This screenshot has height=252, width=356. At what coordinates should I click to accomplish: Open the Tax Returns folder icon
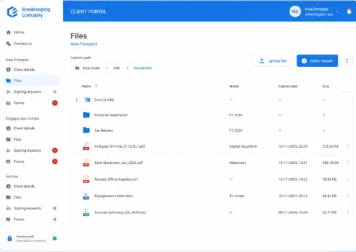[x=86, y=130]
